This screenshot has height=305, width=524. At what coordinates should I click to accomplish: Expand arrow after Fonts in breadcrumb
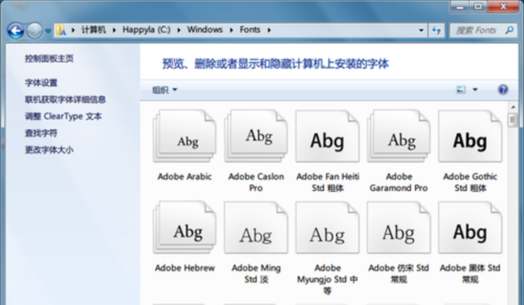[269, 30]
